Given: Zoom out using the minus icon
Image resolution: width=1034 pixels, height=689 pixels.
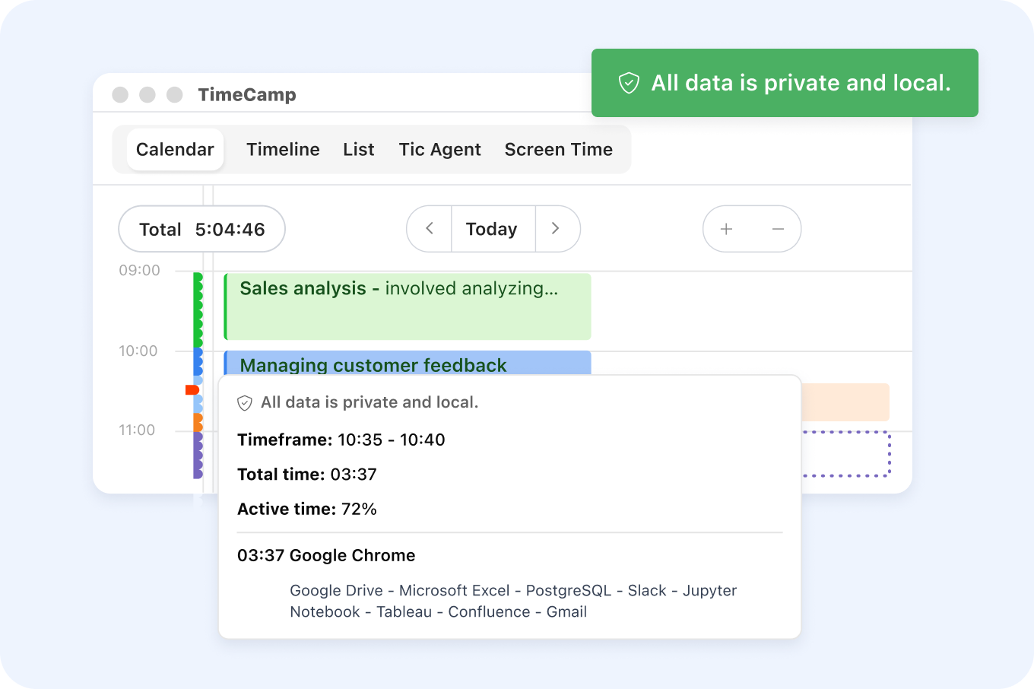Looking at the screenshot, I should (777, 229).
